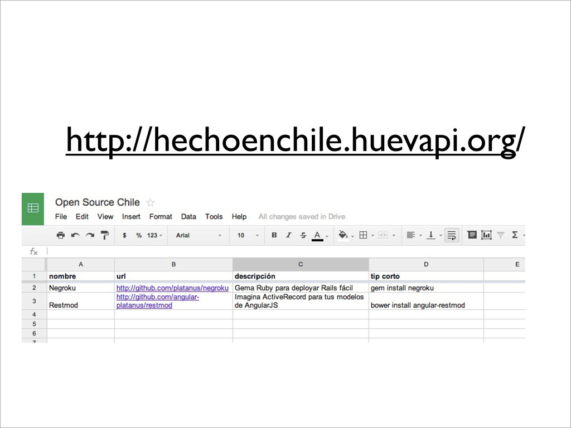The height and width of the screenshot is (428, 571).
Task: Select the Paint format roller
Action: pyautogui.click(x=105, y=235)
